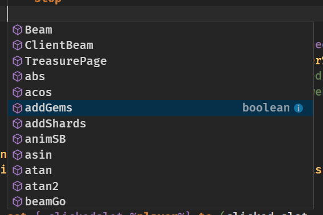Pick the acos function suggestion
This screenshot has width=323, height=215.
tap(161, 92)
